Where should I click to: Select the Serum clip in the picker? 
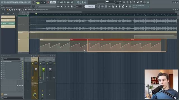point(8,23)
